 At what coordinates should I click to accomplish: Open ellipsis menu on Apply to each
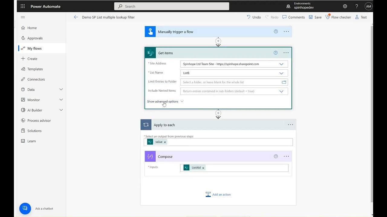click(291, 125)
